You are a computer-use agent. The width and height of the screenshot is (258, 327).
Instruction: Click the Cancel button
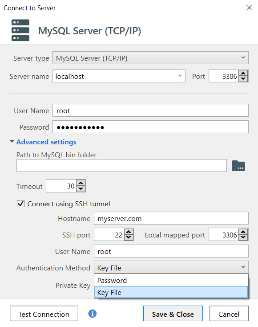(229, 314)
